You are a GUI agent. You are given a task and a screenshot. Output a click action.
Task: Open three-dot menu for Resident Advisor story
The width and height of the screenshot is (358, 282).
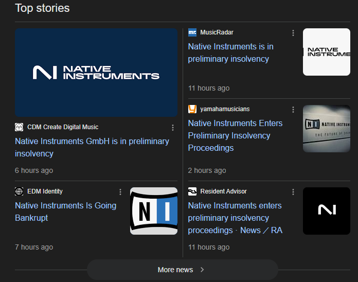pyautogui.click(x=293, y=192)
